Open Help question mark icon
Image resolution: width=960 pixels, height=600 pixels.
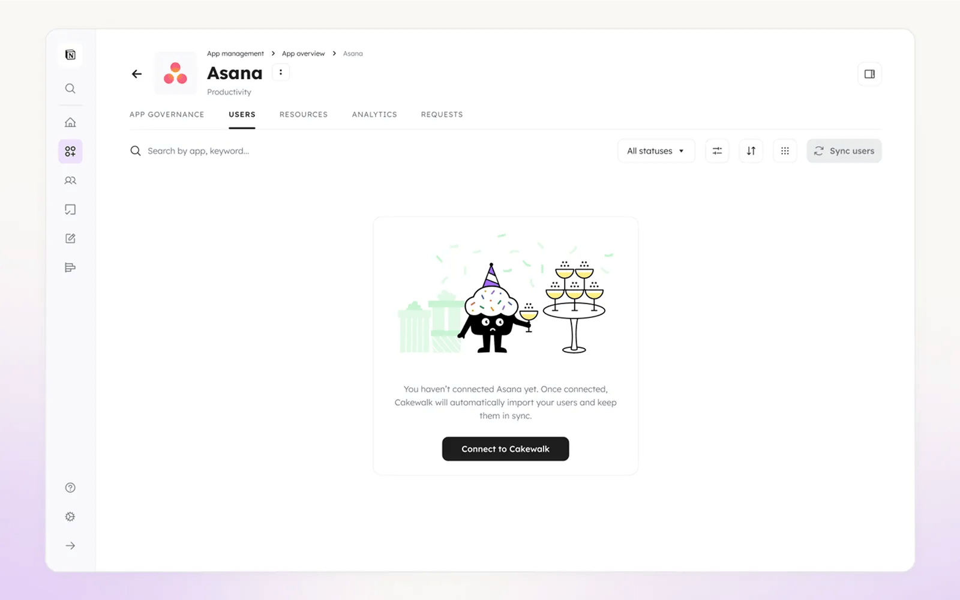(x=70, y=488)
